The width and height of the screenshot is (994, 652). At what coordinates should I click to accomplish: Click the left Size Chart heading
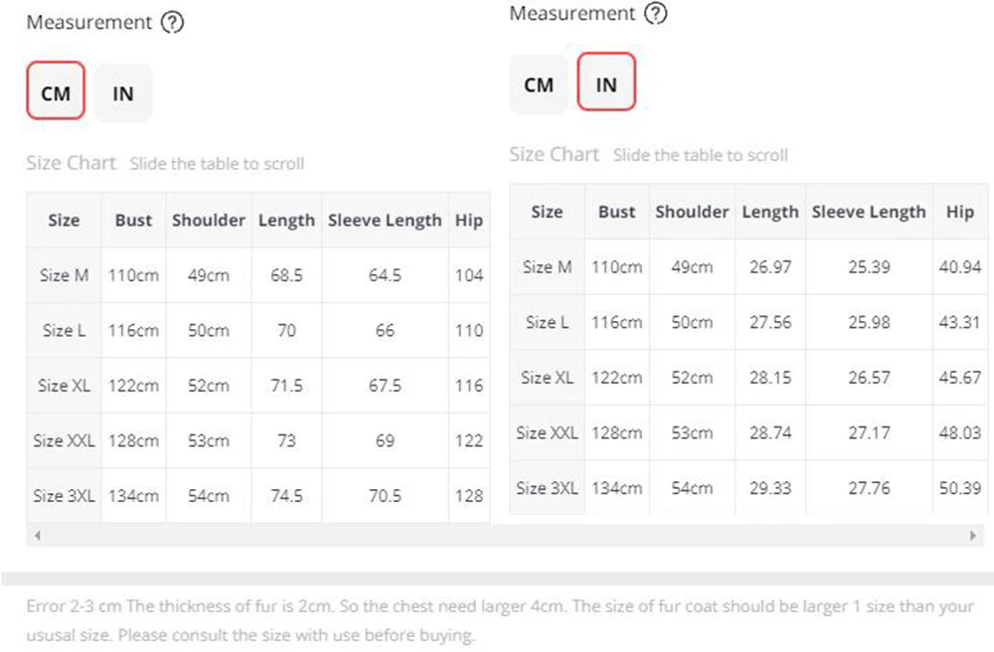(x=71, y=163)
